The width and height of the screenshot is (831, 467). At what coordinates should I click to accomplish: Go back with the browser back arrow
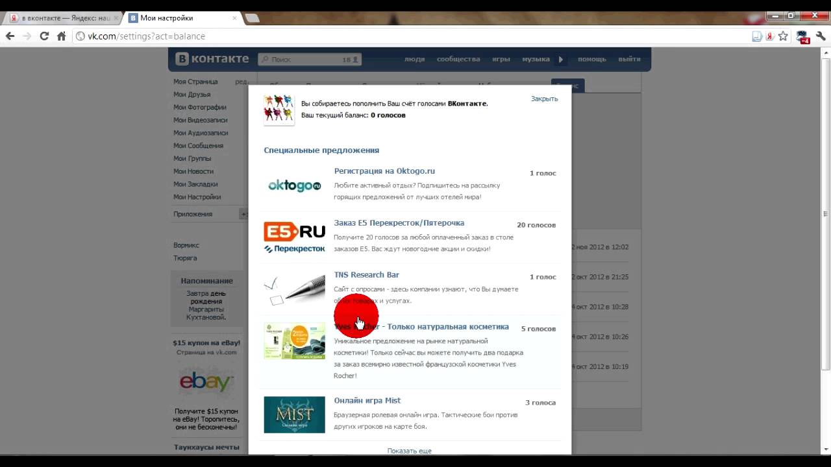click(x=10, y=36)
